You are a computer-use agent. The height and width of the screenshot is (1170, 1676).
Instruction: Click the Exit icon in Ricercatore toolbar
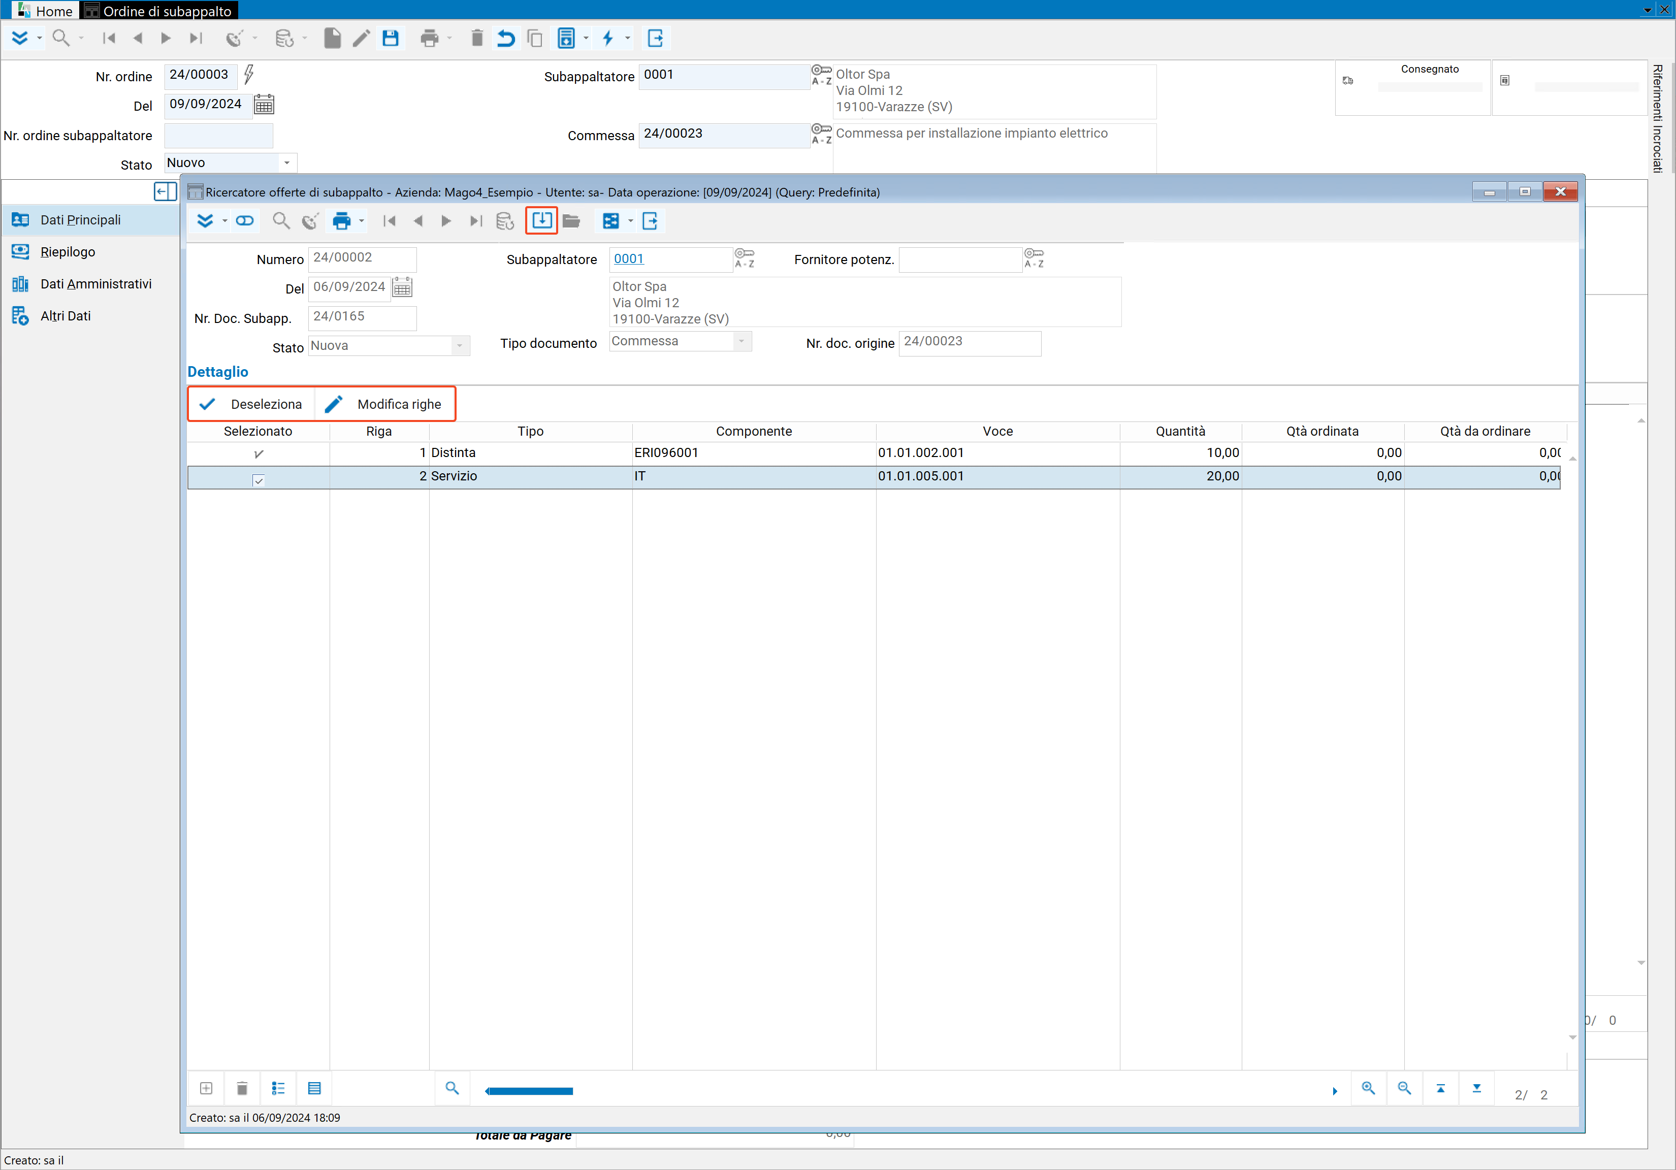click(x=651, y=220)
